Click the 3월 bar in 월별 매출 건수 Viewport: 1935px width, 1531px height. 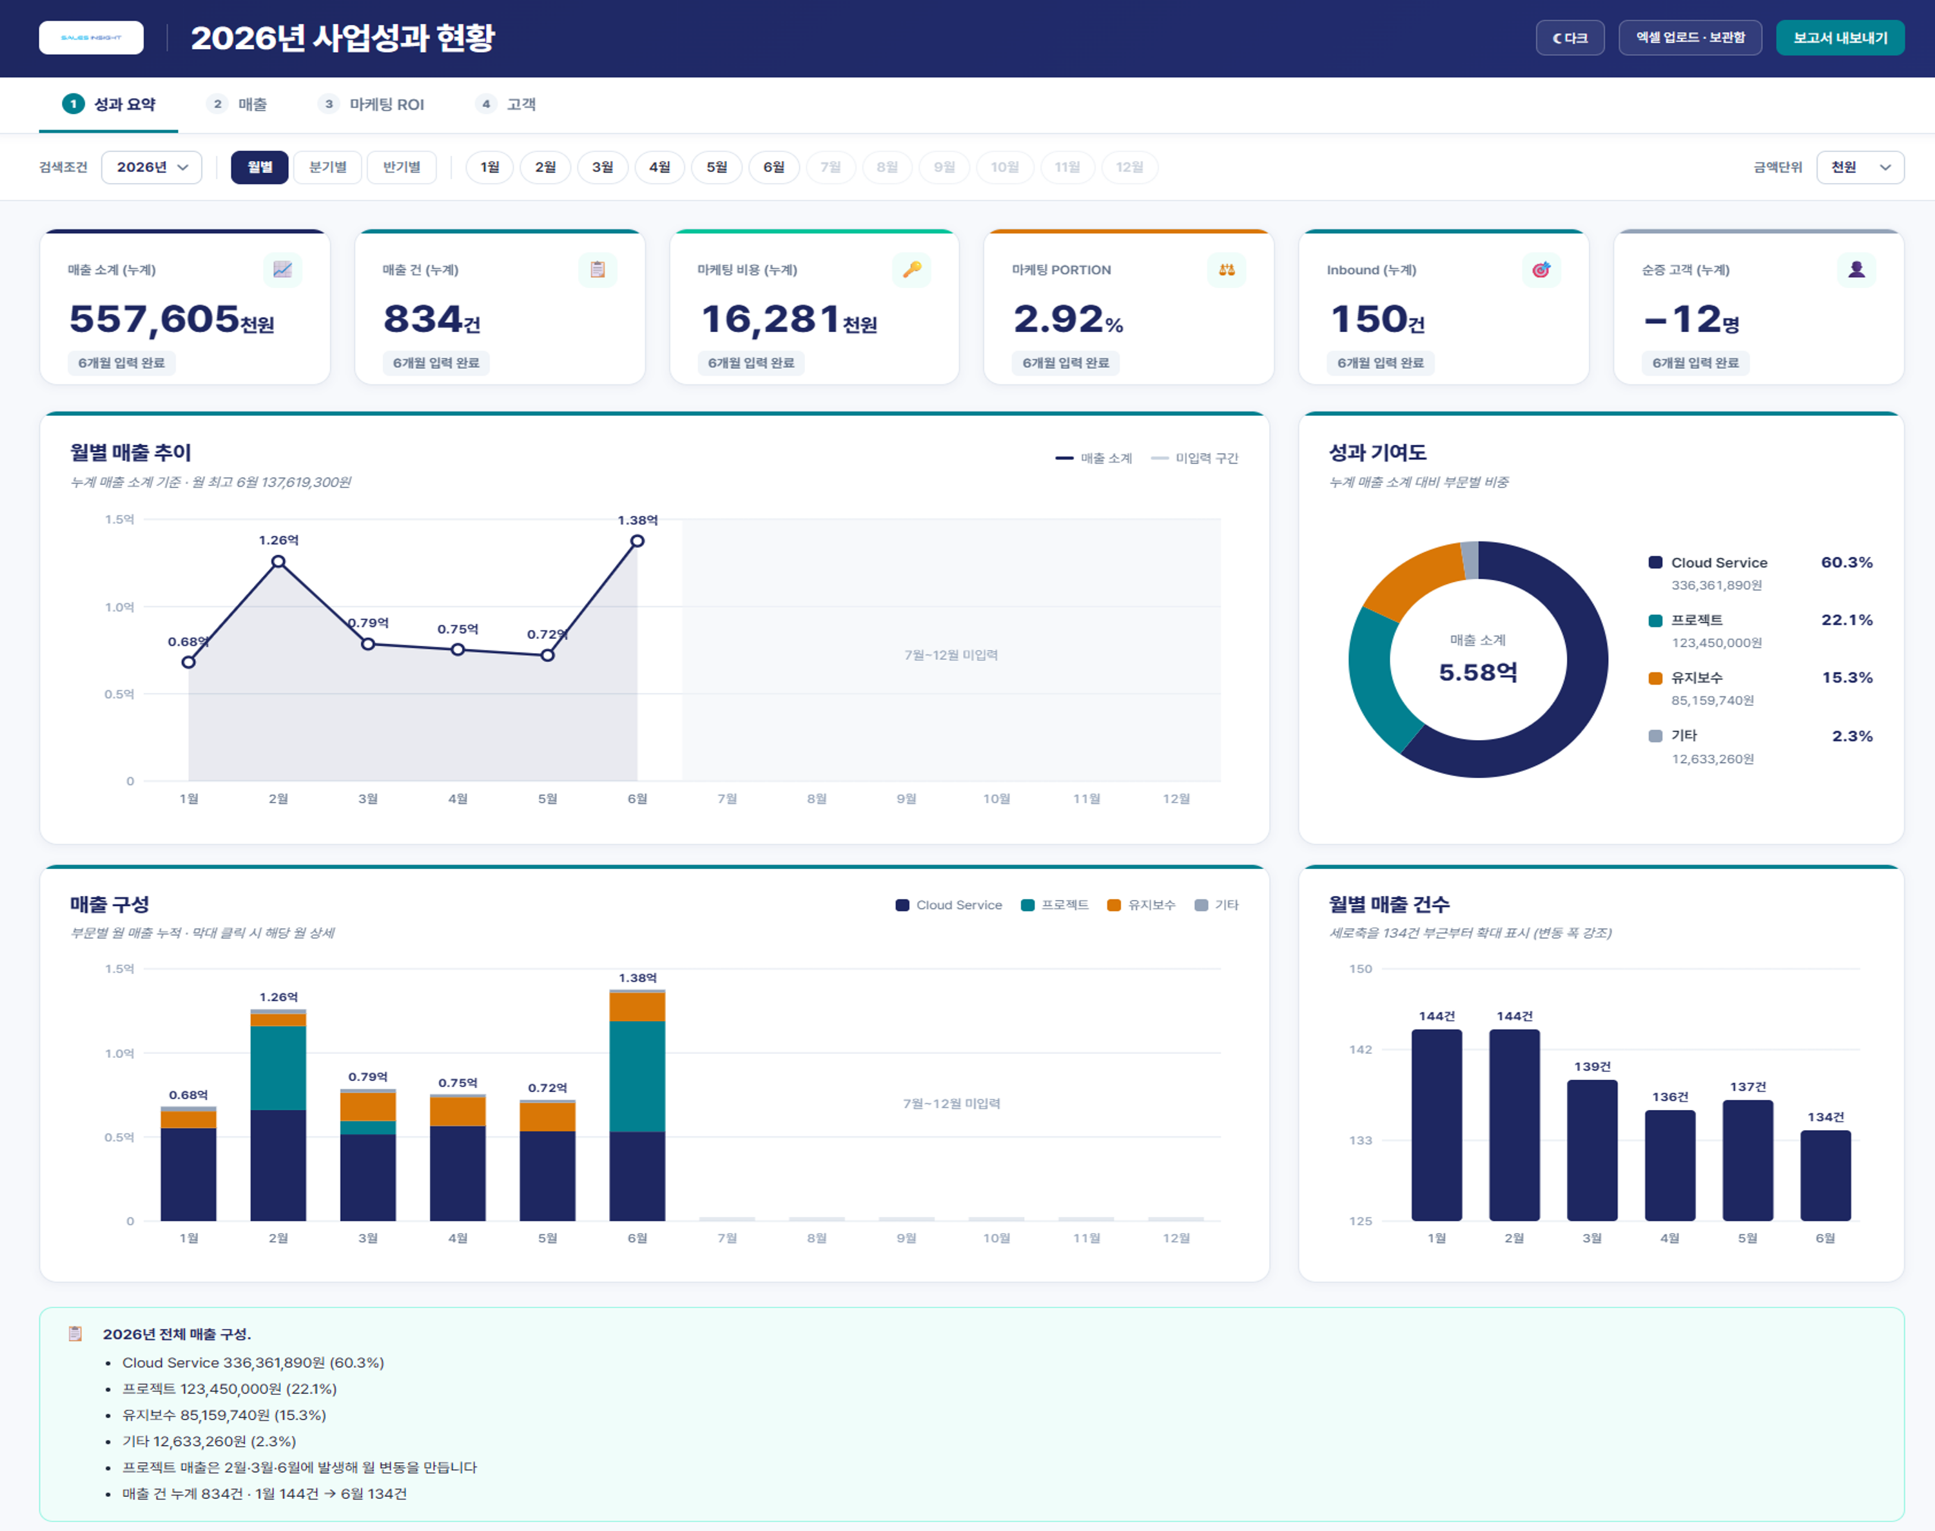point(1591,1150)
